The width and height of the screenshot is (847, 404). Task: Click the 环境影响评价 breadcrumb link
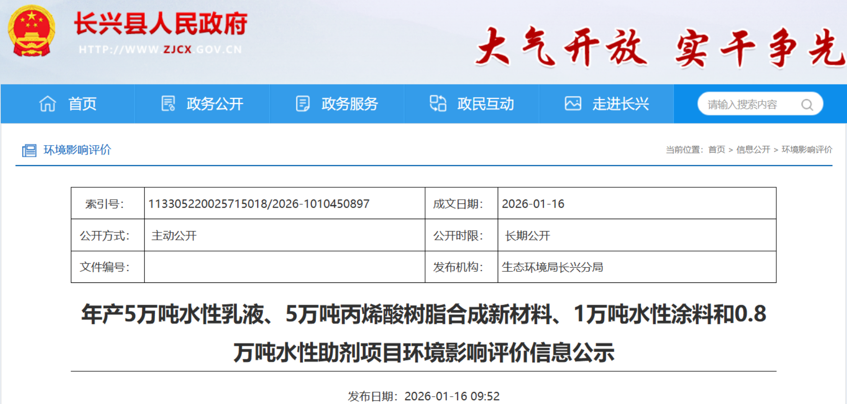[807, 150]
